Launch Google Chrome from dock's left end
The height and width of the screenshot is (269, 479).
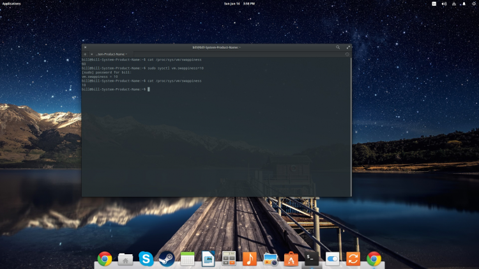[x=105, y=259]
